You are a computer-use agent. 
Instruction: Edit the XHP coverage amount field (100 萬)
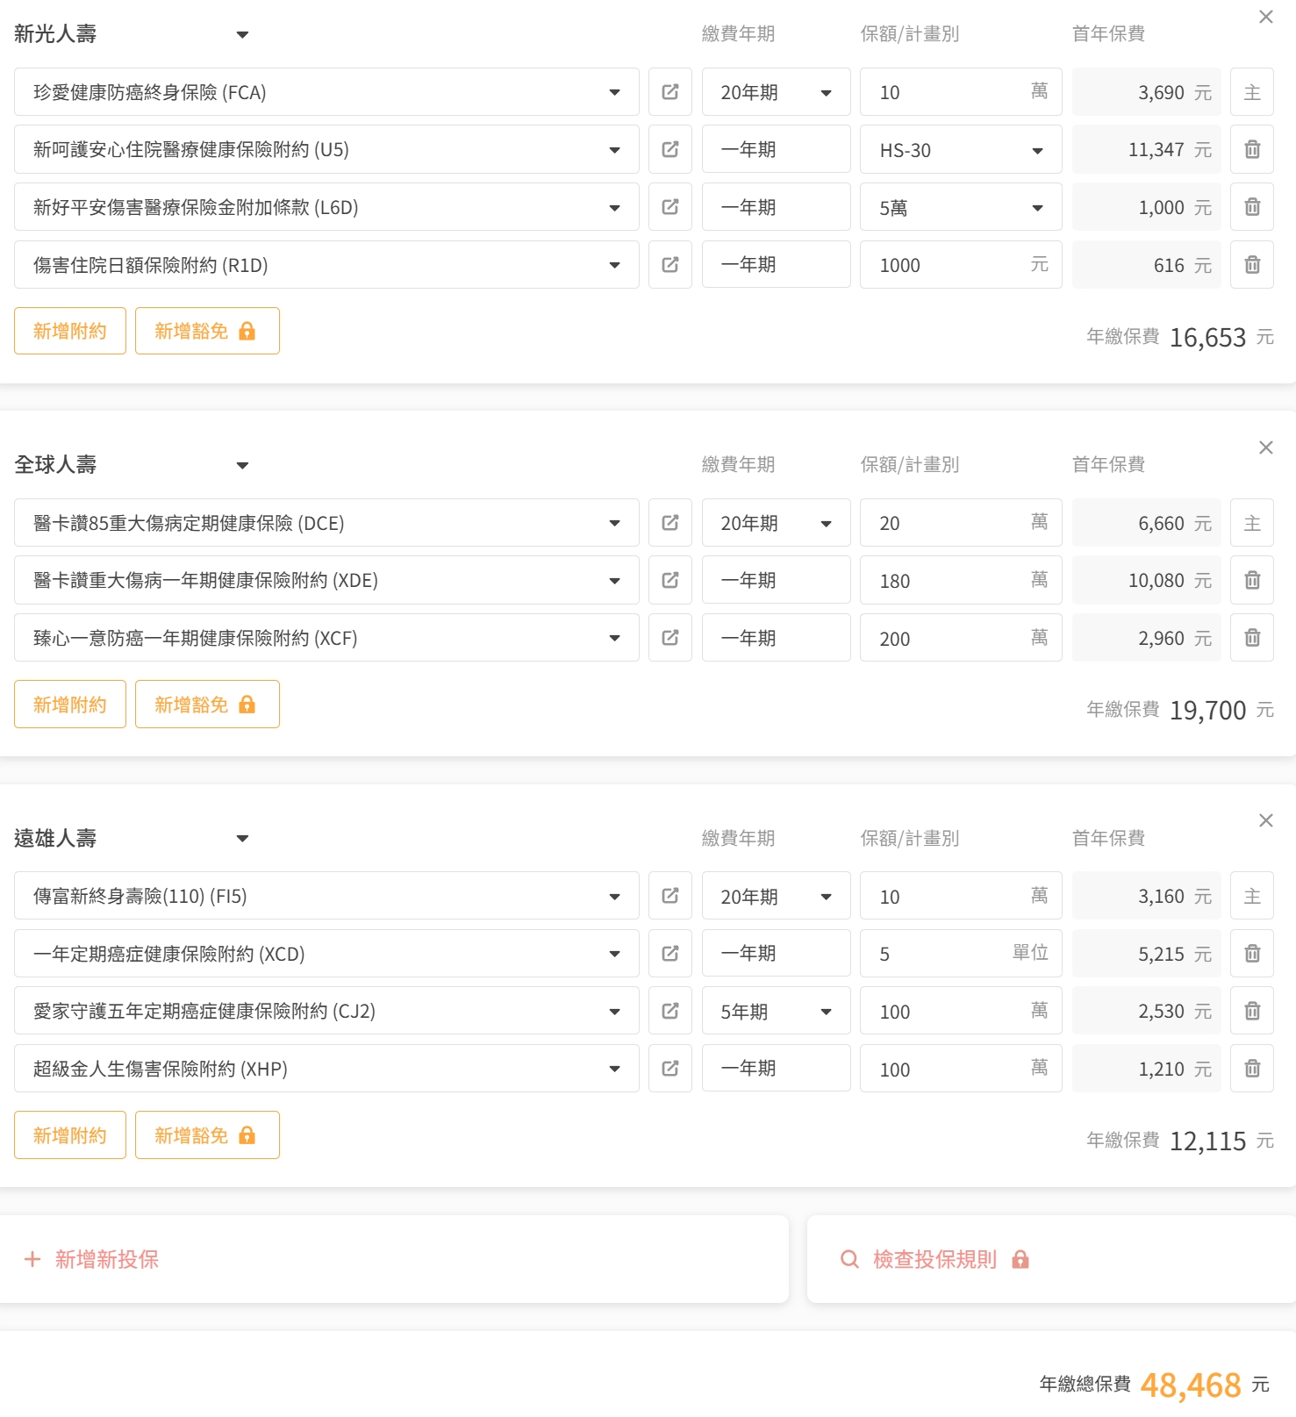click(x=961, y=1069)
